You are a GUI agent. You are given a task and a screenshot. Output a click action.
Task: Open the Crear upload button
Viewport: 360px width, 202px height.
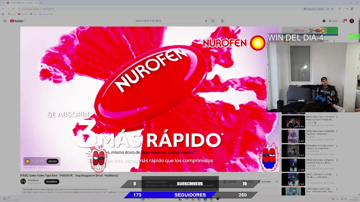point(333,21)
